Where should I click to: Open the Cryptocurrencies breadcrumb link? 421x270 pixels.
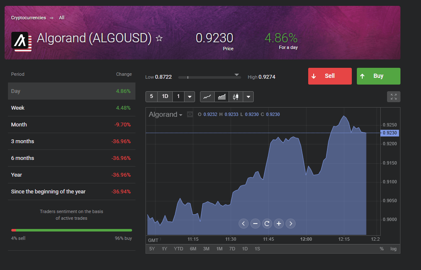point(29,18)
